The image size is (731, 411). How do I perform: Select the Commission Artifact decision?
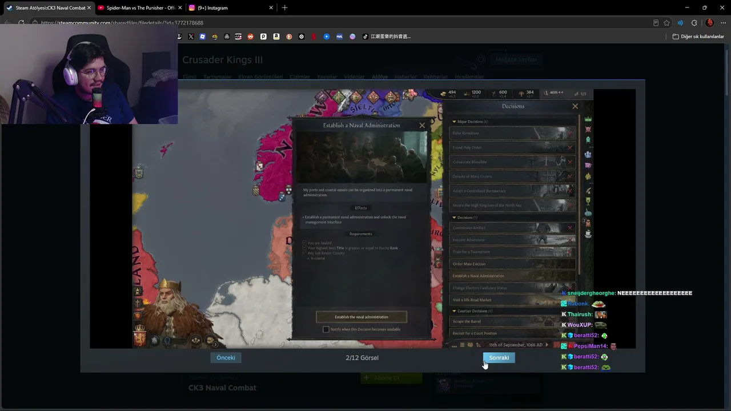click(x=513, y=228)
